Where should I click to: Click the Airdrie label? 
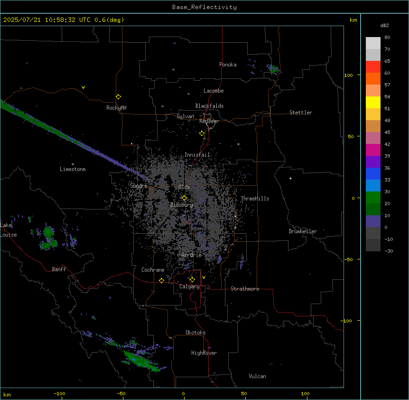click(x=192, y=255)
